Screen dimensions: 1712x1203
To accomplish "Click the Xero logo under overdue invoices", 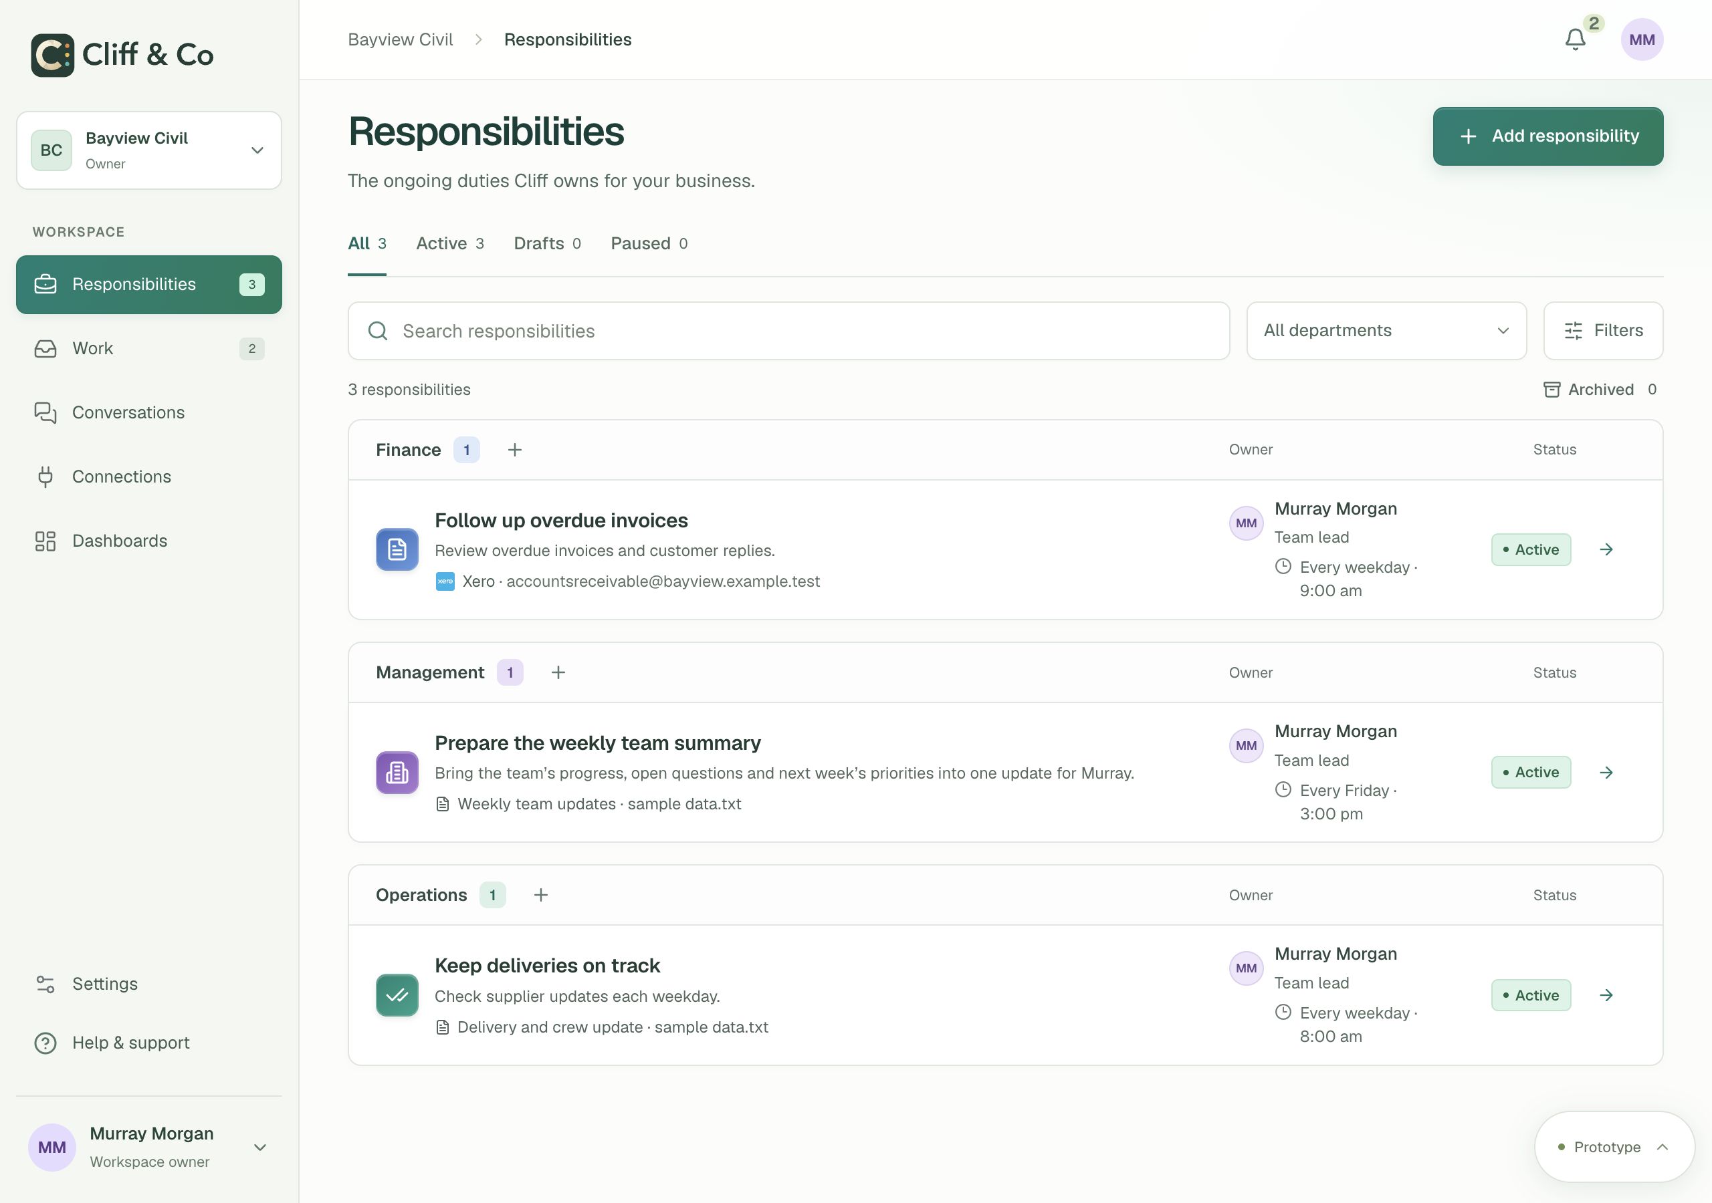I will coord(445,581).
